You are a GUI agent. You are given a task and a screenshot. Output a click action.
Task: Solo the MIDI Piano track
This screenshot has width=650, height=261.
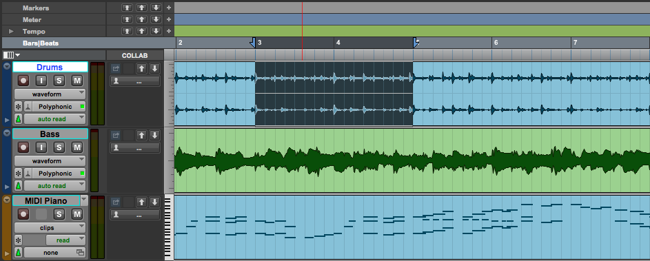click(x=59, y=214)
